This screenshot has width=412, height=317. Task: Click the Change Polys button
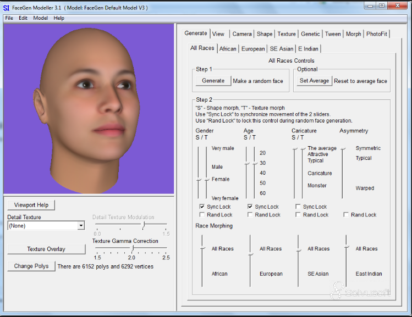click(31, 266)
